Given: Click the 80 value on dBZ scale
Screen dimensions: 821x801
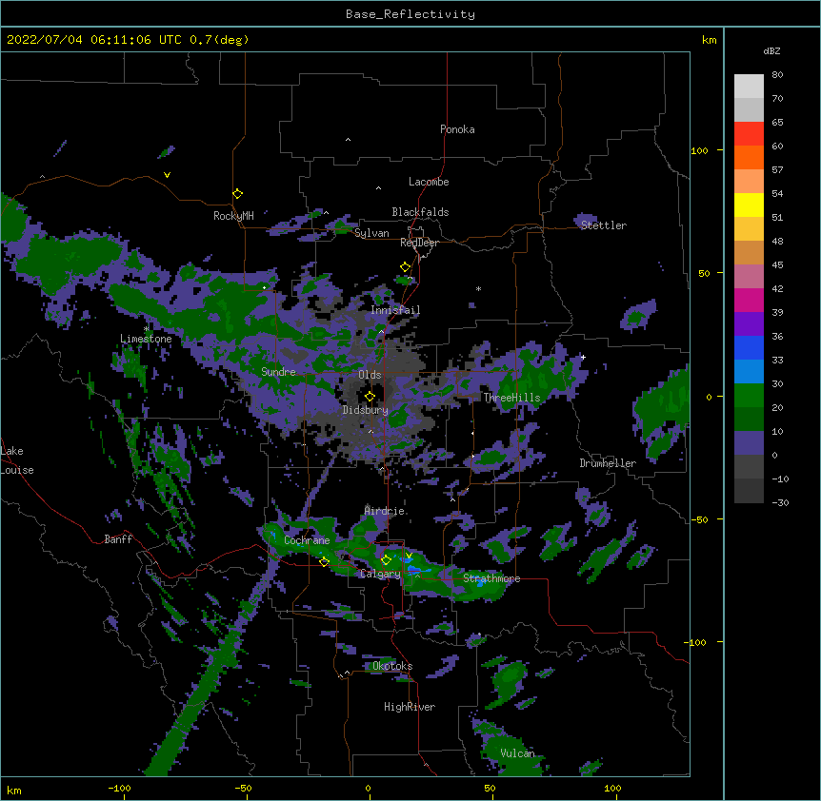Looking at the screenshot, I should 777,75.
